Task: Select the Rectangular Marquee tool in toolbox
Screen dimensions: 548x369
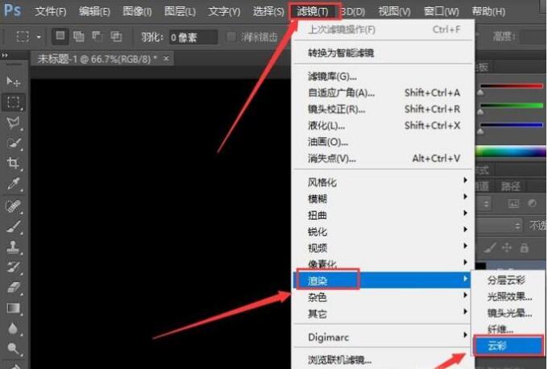Action: click(x=14, y=102)
